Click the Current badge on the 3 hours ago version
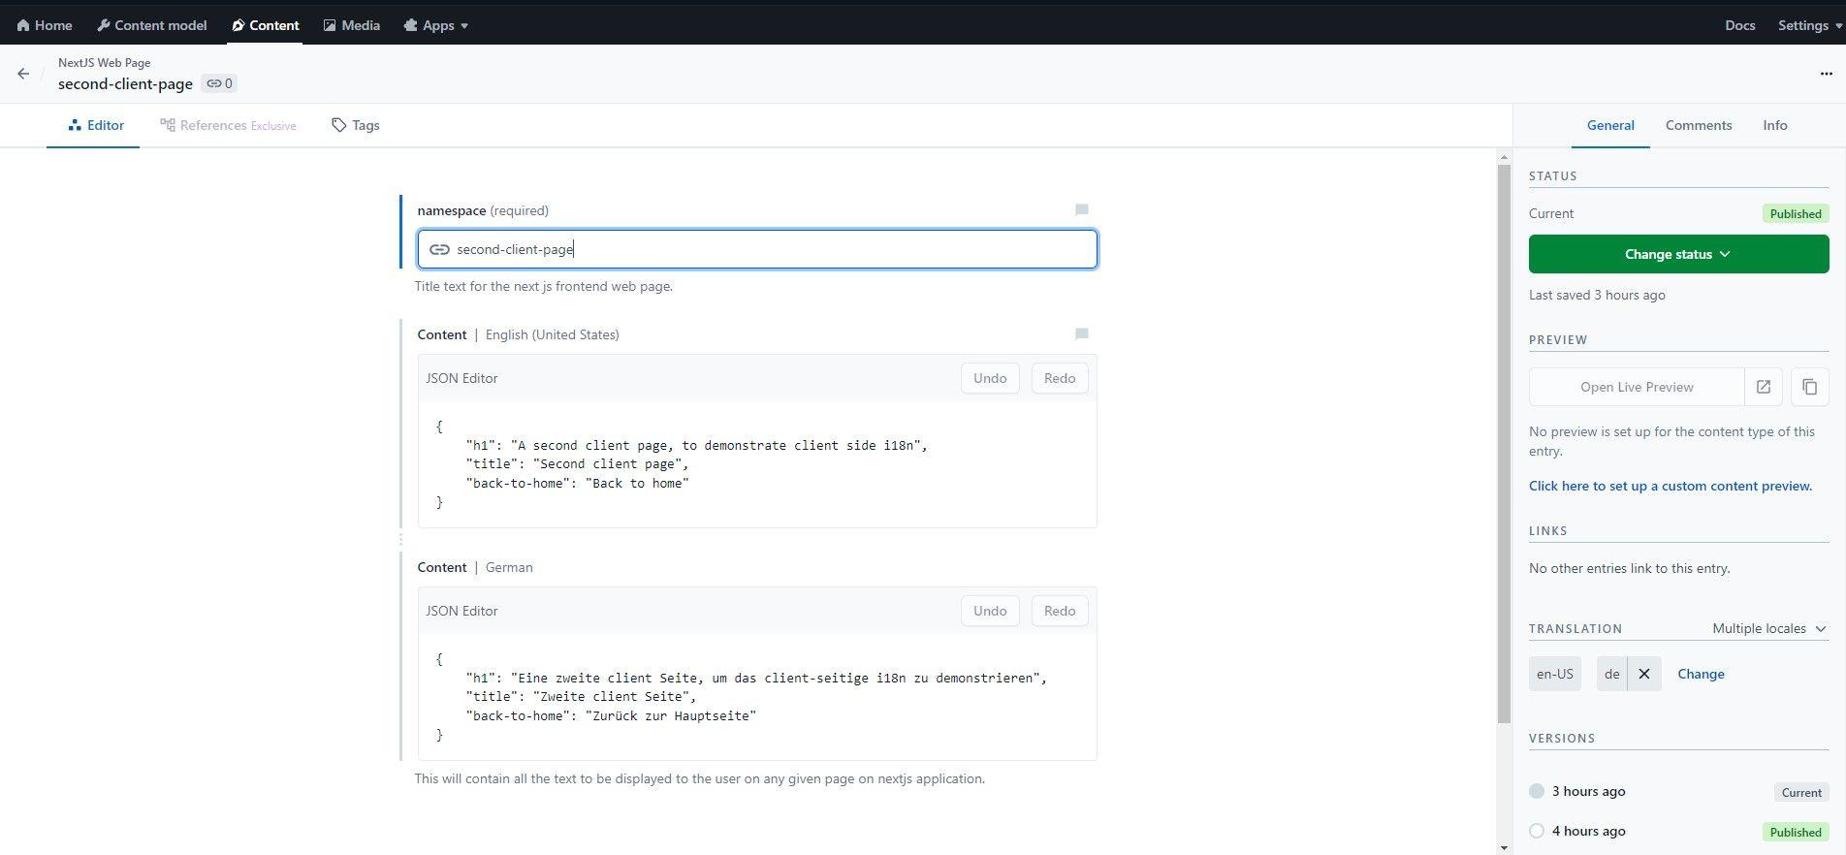This screenshot has width=1846, height=855. [1800, 792]
